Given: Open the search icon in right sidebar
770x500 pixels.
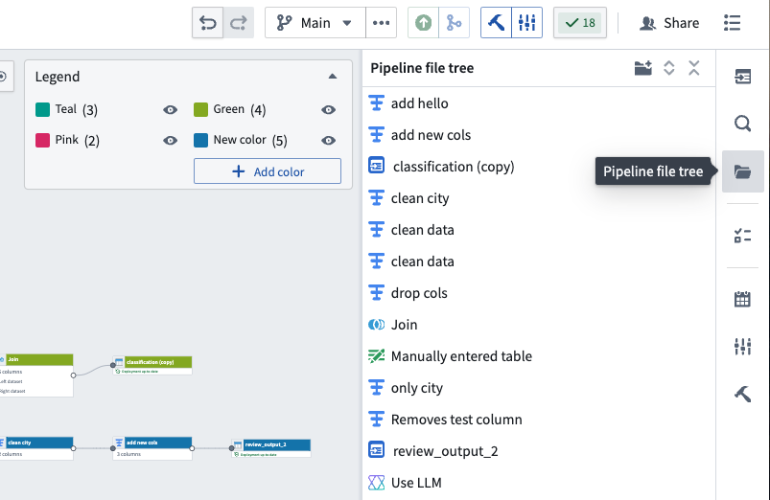Looking at the screenshot, I should pos(742,124).
